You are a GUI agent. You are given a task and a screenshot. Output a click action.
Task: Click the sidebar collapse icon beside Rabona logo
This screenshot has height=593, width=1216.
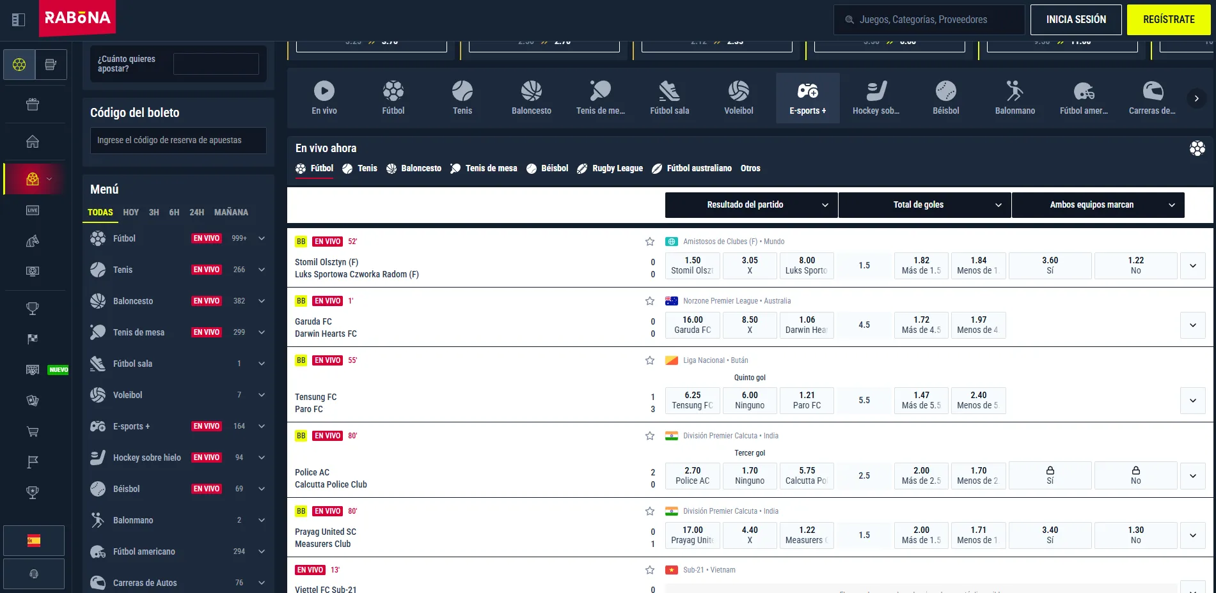pyautogui.click(x=19, y=20)
